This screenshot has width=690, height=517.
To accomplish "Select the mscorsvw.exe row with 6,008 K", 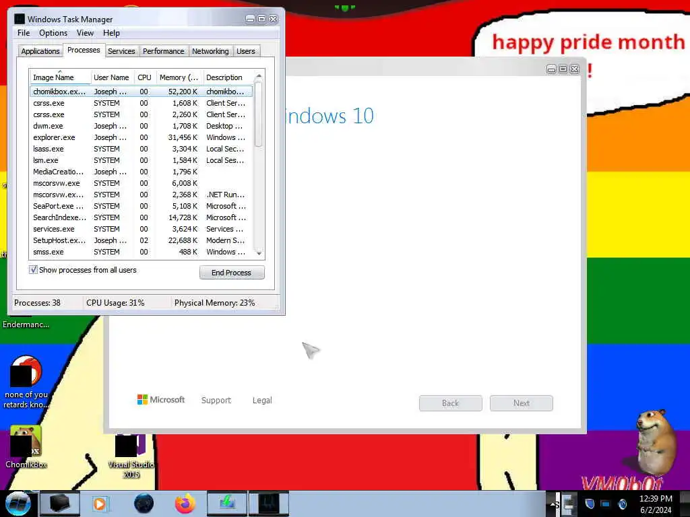I will pos(142,183).
